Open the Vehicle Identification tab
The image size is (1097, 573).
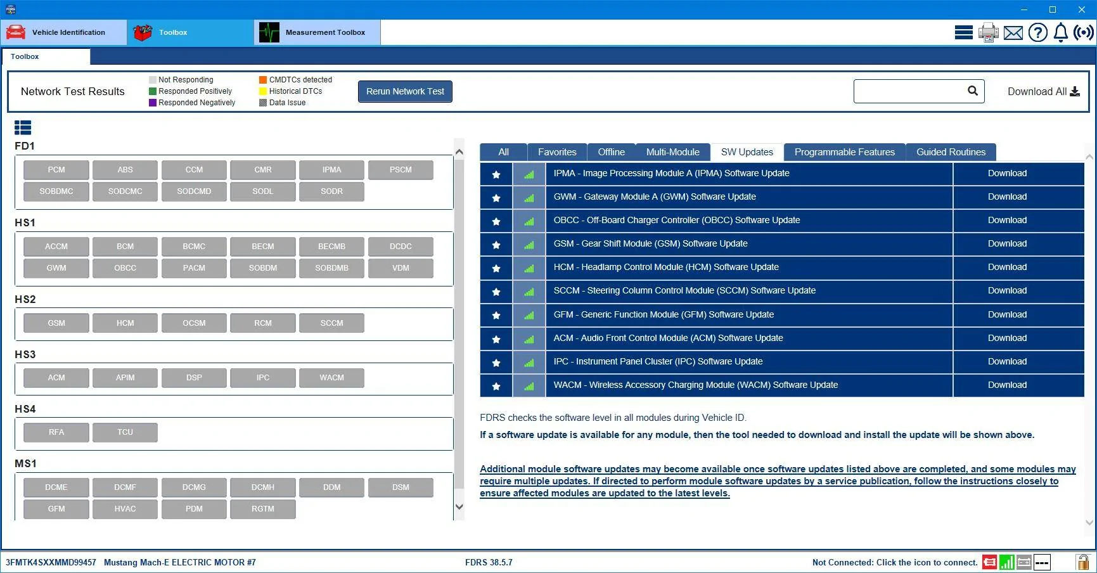(63, 32)
